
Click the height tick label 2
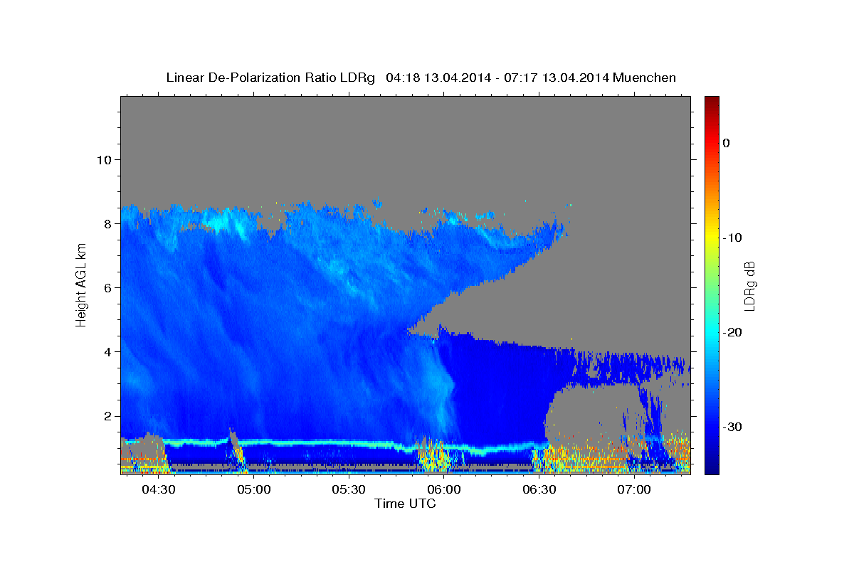106,416
